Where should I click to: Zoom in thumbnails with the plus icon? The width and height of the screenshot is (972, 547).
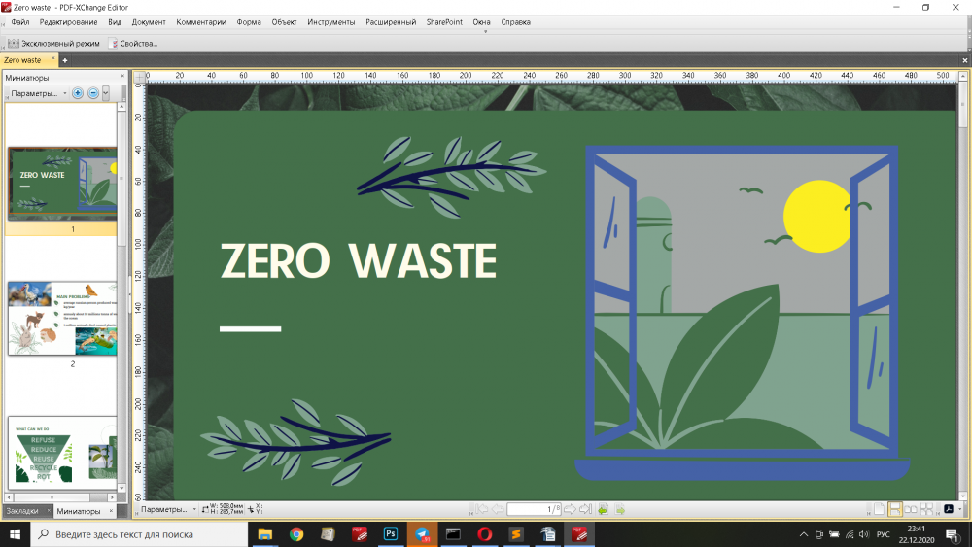click(78, 93)
